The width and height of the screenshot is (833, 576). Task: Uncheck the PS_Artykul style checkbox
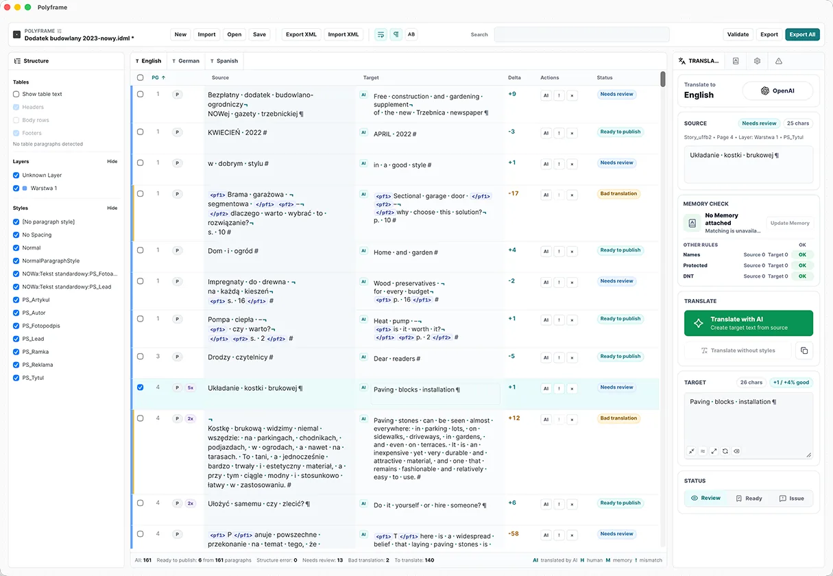[x=16, y=300]
